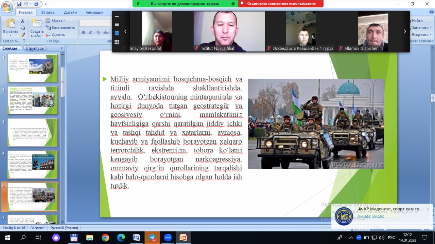Image resolution: width=435 pixels, height=244 pixels.
Task: Copy selection with the copy icon
Action: pos(22,28)
